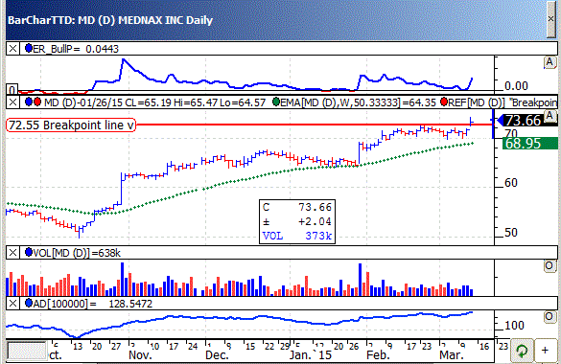561x364 pixels.
Task: Select the 72.55 Breakpoint line label
Action: coord(71,125)
